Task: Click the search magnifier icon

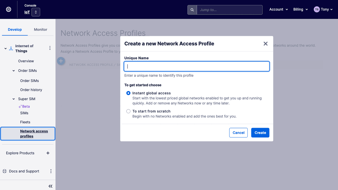Action: 192,10
